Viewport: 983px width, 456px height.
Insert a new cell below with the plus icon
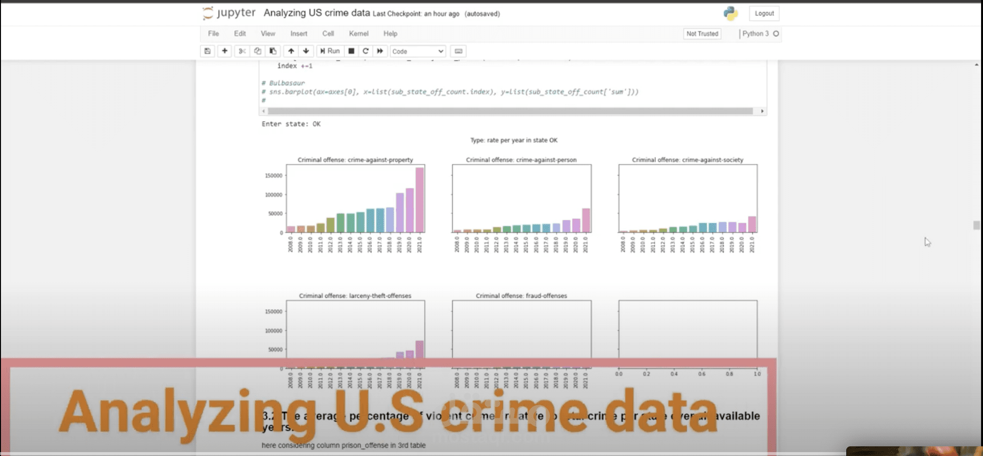(x=224, y=51)
